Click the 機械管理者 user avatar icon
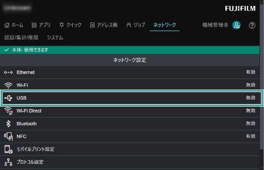This screenshot has width=264, height=170. coord(236,25)
